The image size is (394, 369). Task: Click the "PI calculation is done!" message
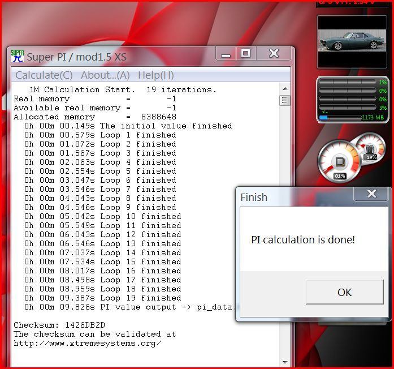303,239
